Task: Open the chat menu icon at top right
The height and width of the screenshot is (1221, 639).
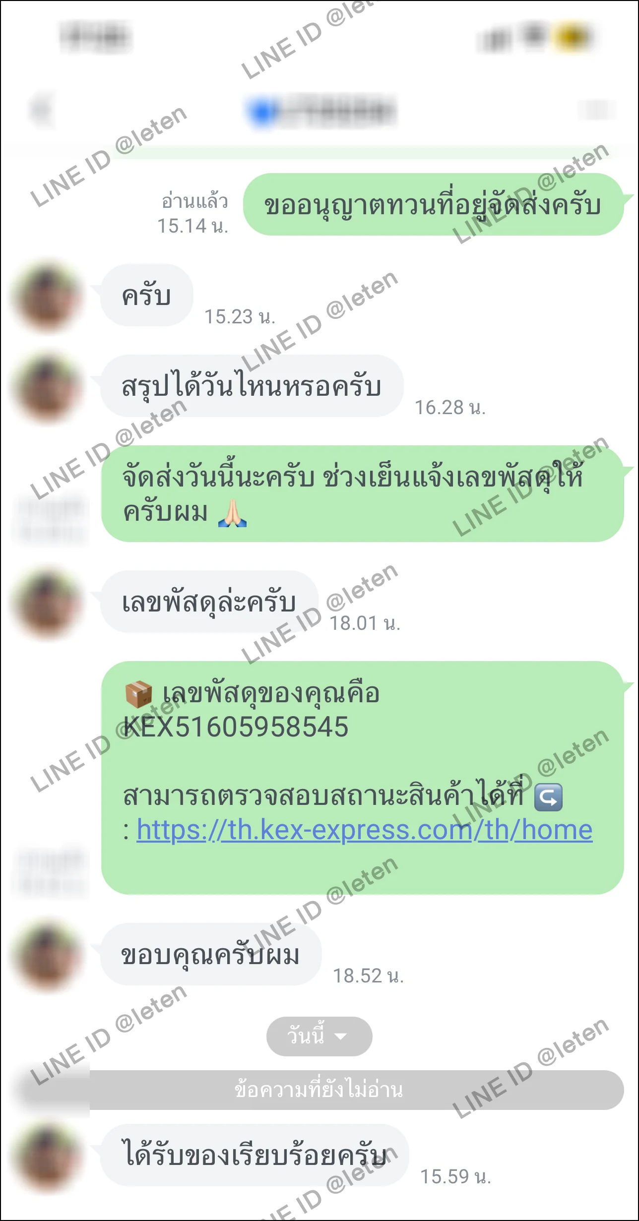Action: [598, 110]
